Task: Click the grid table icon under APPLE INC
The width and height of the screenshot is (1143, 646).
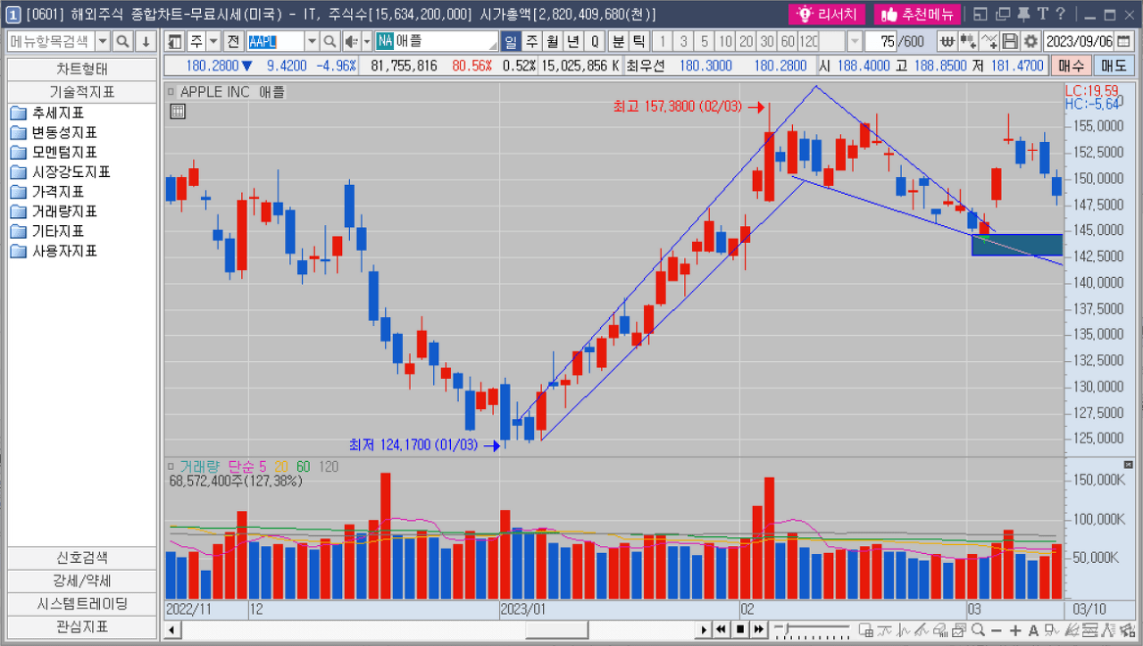Action: coord(177,112)
